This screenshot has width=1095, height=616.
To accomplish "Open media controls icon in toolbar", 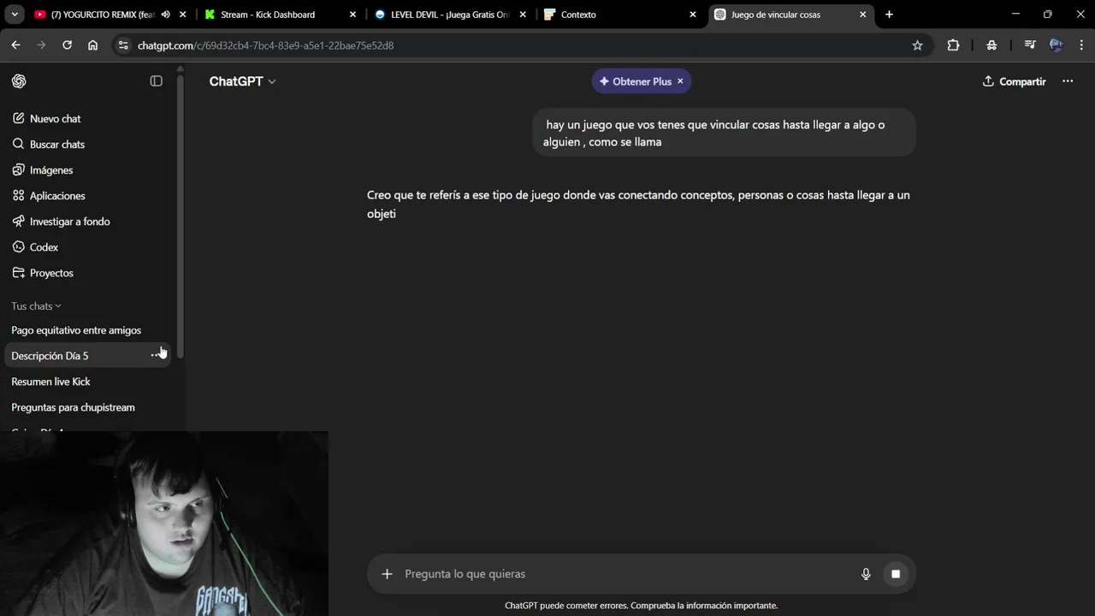I will click(x=1030, y=45).
